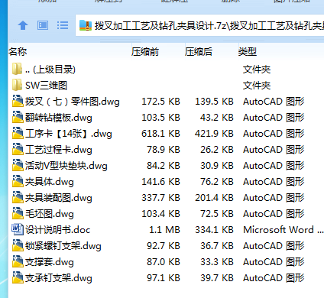Screen dimensions: 324x298
Task: Click the 337.7 KB original size value
Action: tap(160, 198)
